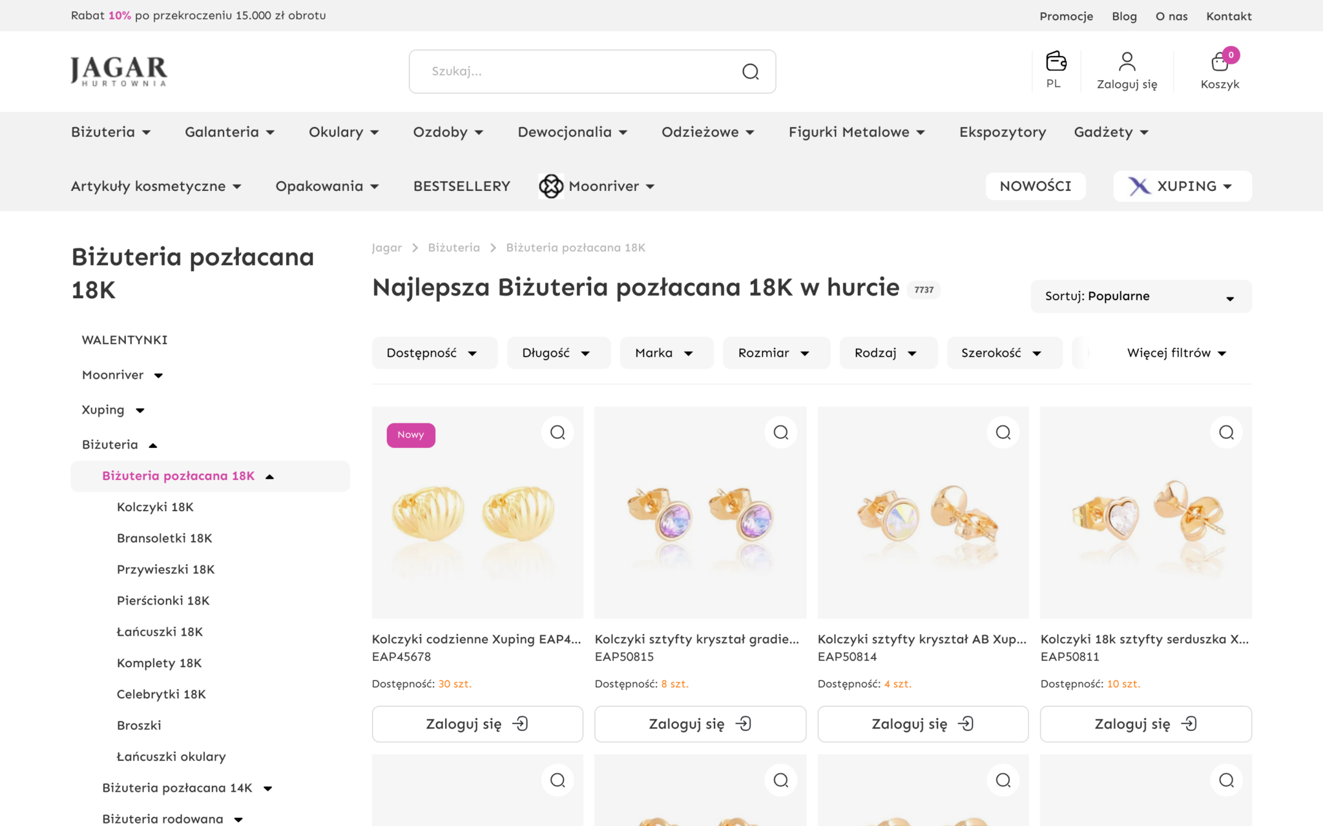Click the Zaloguj się user account icon
1323x826 pixels.
(x=1127, y=61)
